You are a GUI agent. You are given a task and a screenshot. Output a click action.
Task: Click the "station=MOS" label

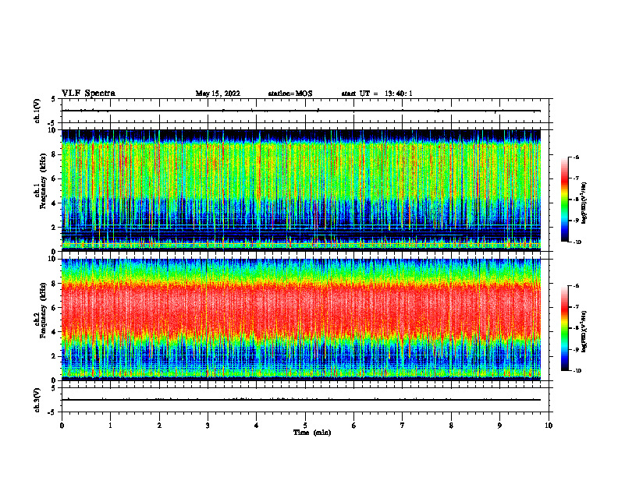(x=290, y=94)
